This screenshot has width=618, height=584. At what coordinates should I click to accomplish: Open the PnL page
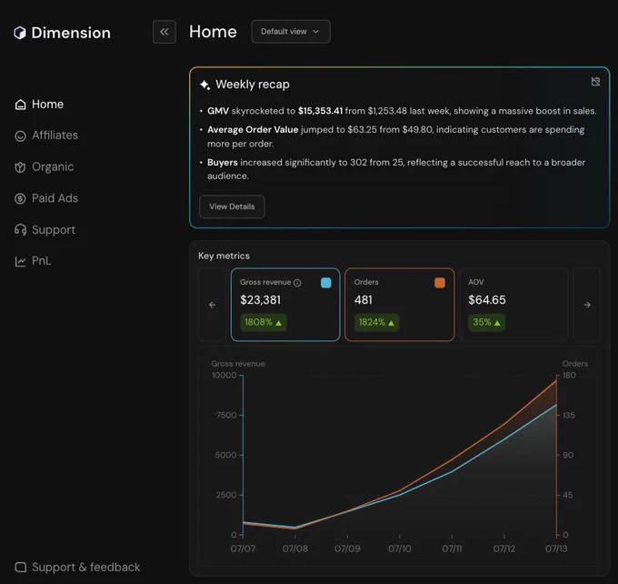pos(33,261)
